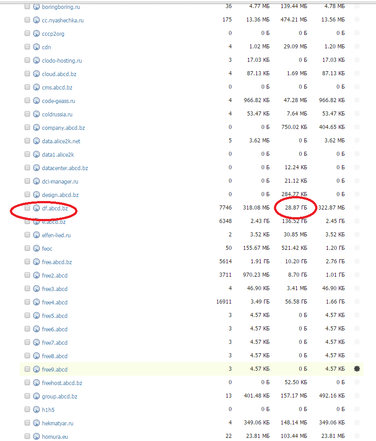Tick the checkbox for df.abcd.bz
The height and width of the screenshot is (441, 376).
coord(27,208)
